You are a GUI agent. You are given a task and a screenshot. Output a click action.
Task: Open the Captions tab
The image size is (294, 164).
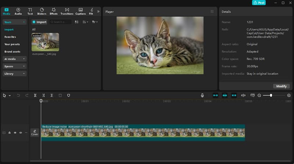(80, 11)
